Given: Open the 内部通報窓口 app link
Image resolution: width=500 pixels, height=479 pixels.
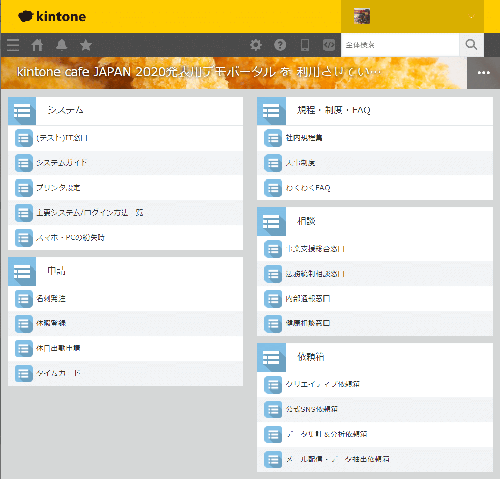Looking at the screenshot, I should click(x=308, y=298).
